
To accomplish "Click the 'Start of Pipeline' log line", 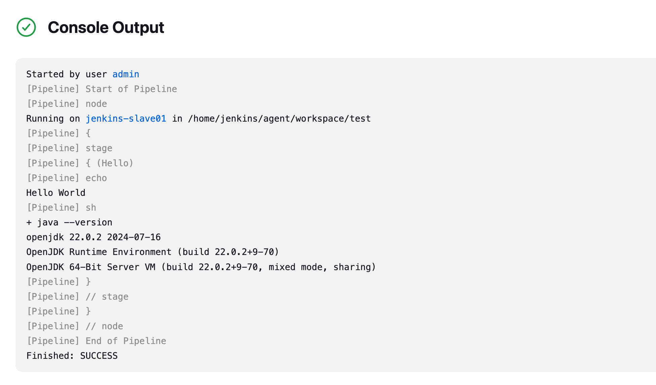I will (102, 89).
